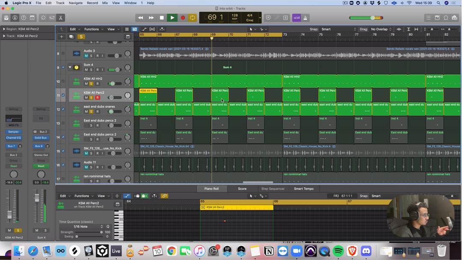This screenshot has height=260, width=462.
Task: Open the Snap dropdown set to Smart
Action: click(x=338, y=29)
